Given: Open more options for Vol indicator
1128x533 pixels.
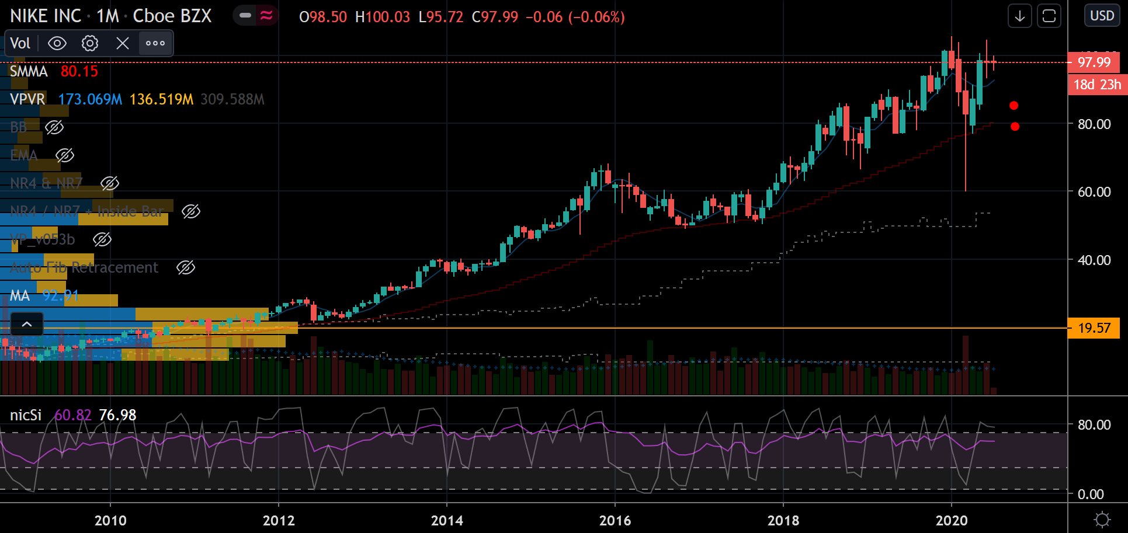Looking at the screenshot, I should click(155, 43).
